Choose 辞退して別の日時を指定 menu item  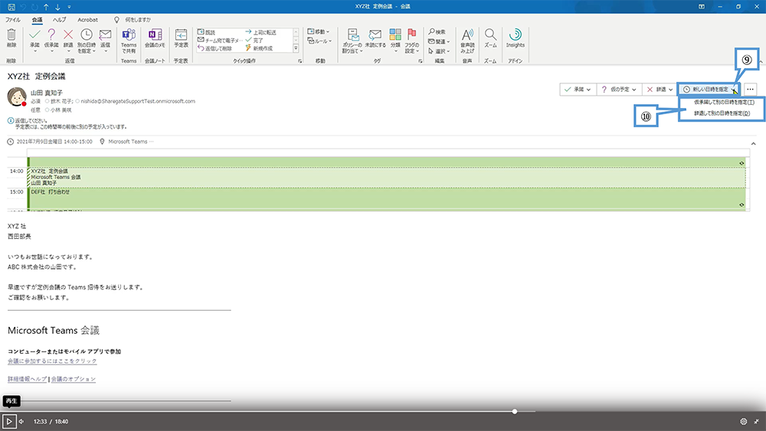coord(722,113)
